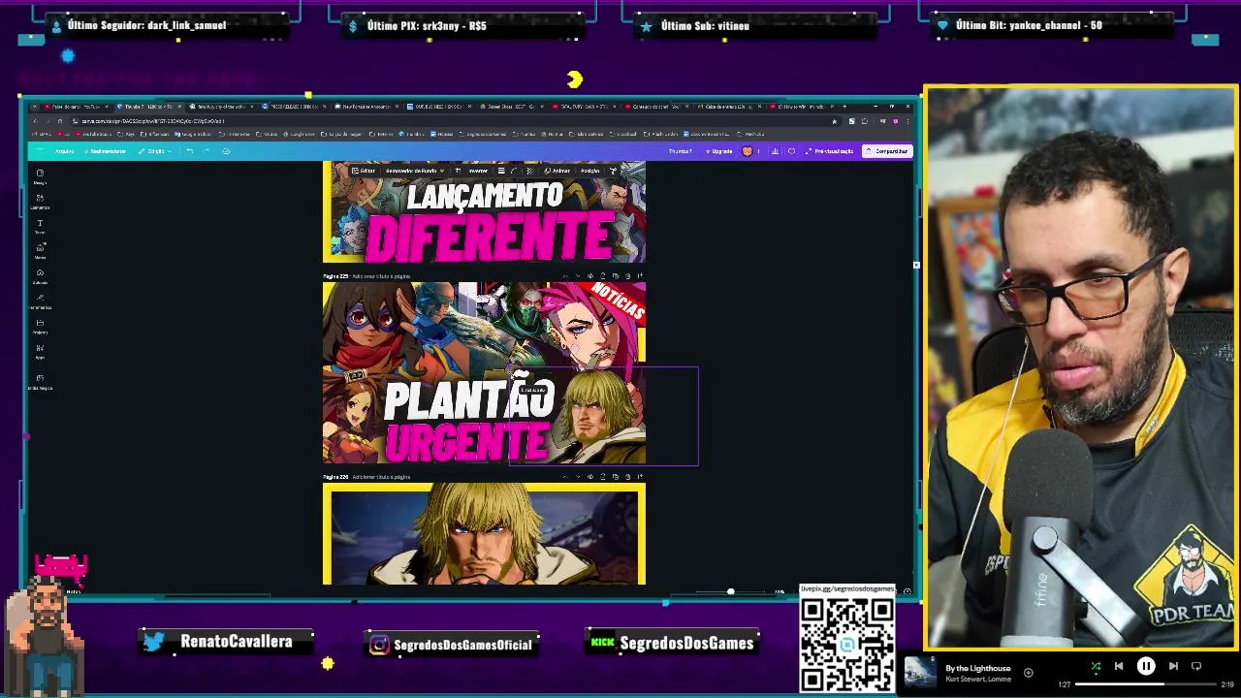Skip to next track in music player

(1173, 666)
